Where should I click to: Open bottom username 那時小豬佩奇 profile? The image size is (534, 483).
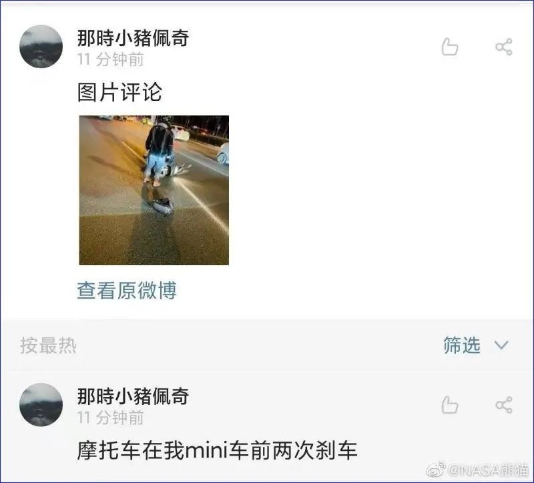[133, 396]
